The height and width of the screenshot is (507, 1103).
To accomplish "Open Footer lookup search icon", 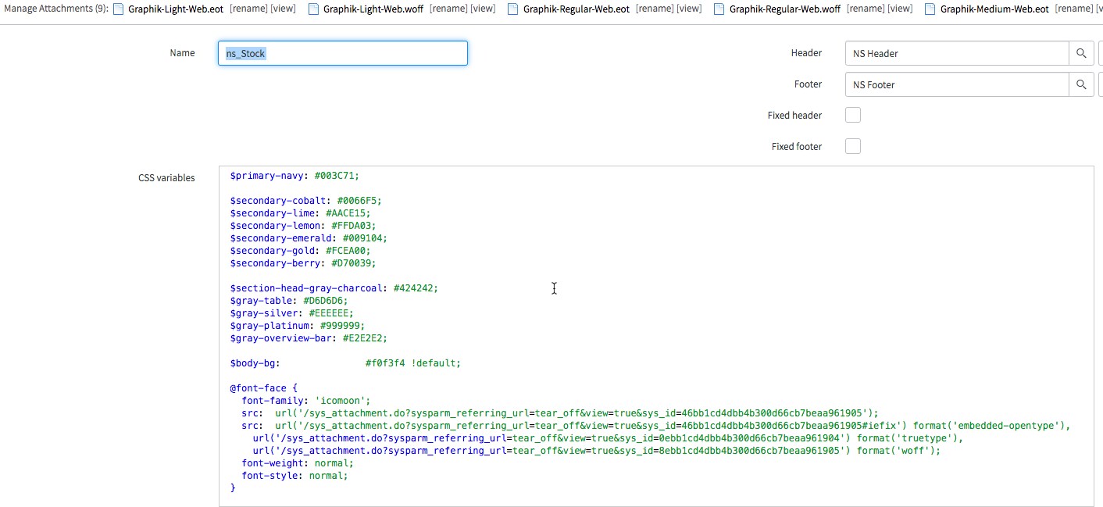I will tap(1081, 84).
